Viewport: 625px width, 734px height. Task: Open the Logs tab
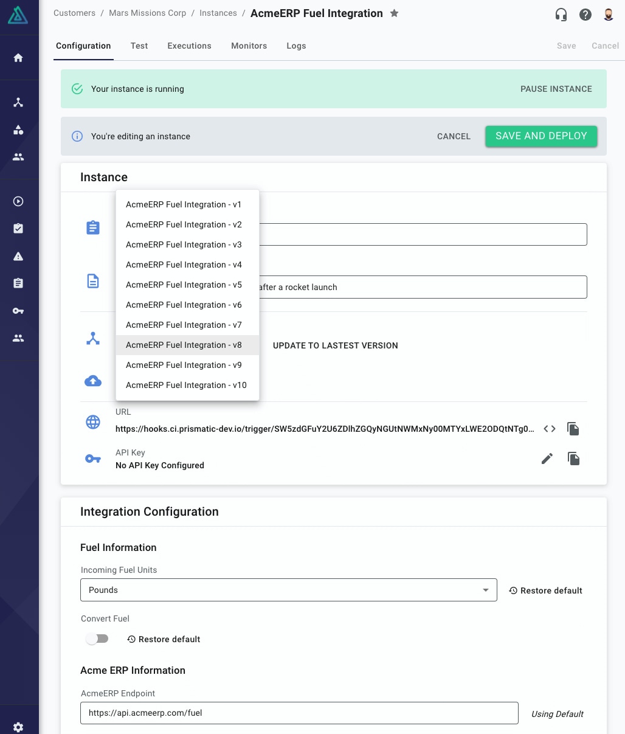pos(296,46)
